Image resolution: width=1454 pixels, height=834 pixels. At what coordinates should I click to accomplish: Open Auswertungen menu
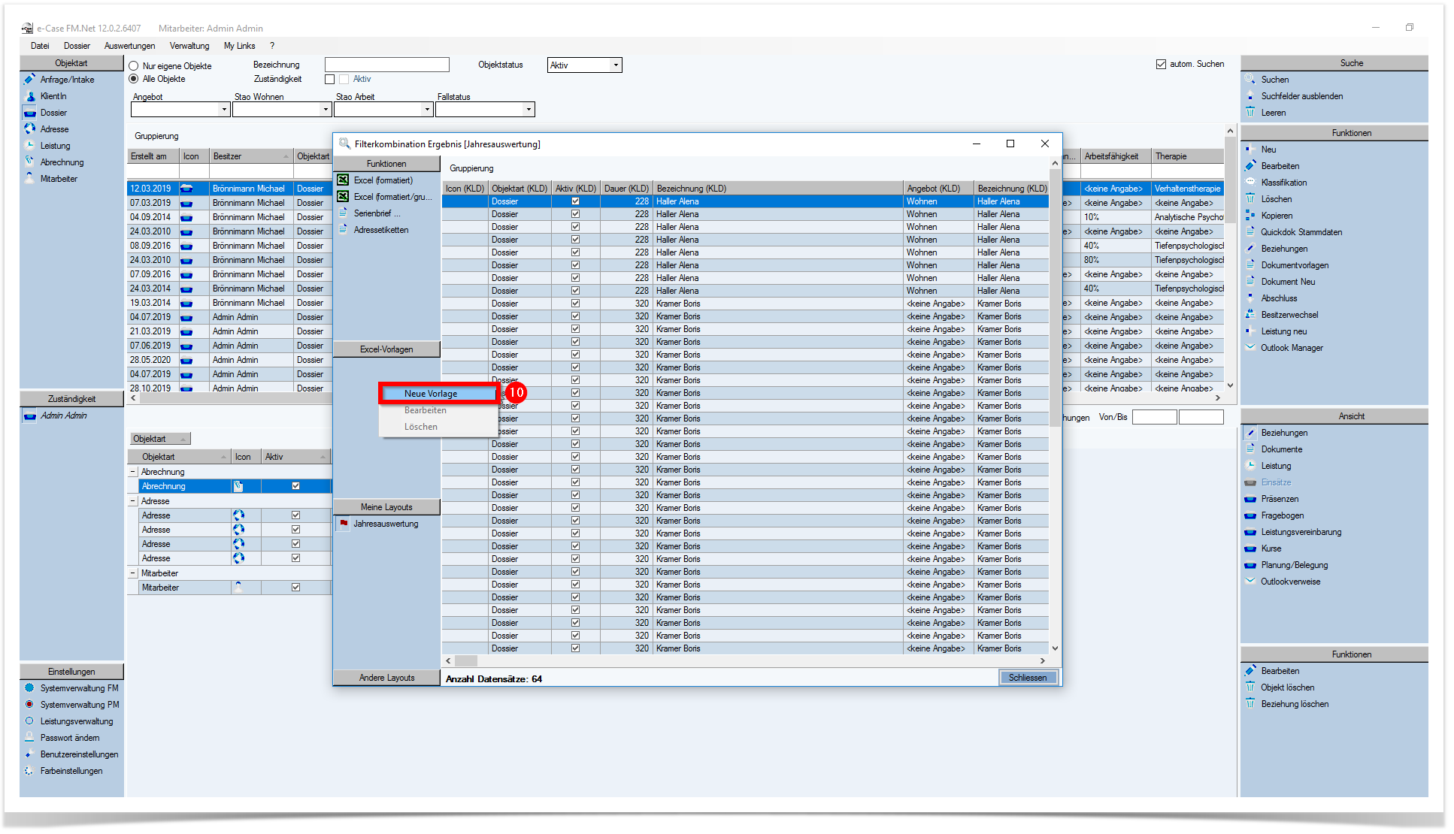click(129, 46)
